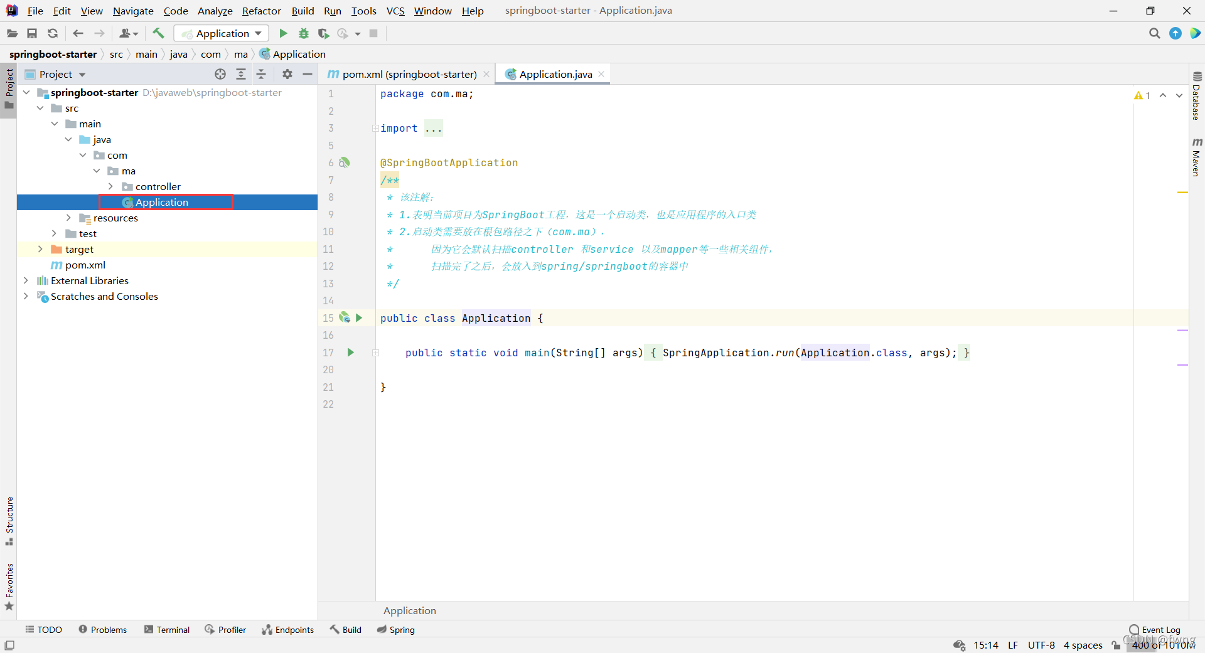Click the Save All toolbar icon
Image resolution: width=1205 pixels, height=653 pixels.
tap(32, 33)
